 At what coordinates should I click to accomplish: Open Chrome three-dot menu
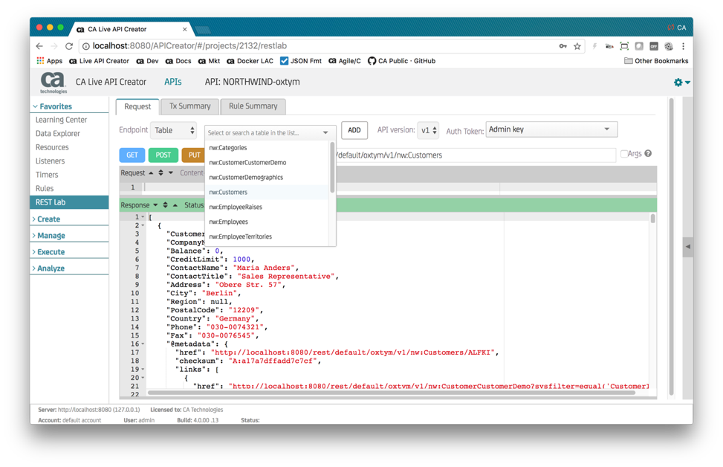coord(684,46)
